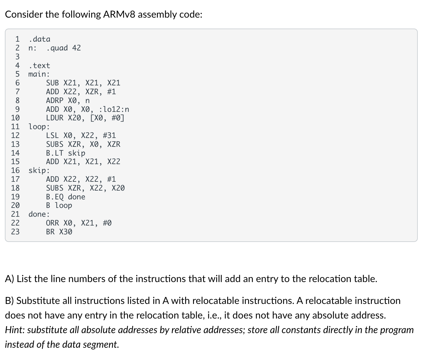
Task: Click the "skip:" label on line 16
Action: [39, 171]
